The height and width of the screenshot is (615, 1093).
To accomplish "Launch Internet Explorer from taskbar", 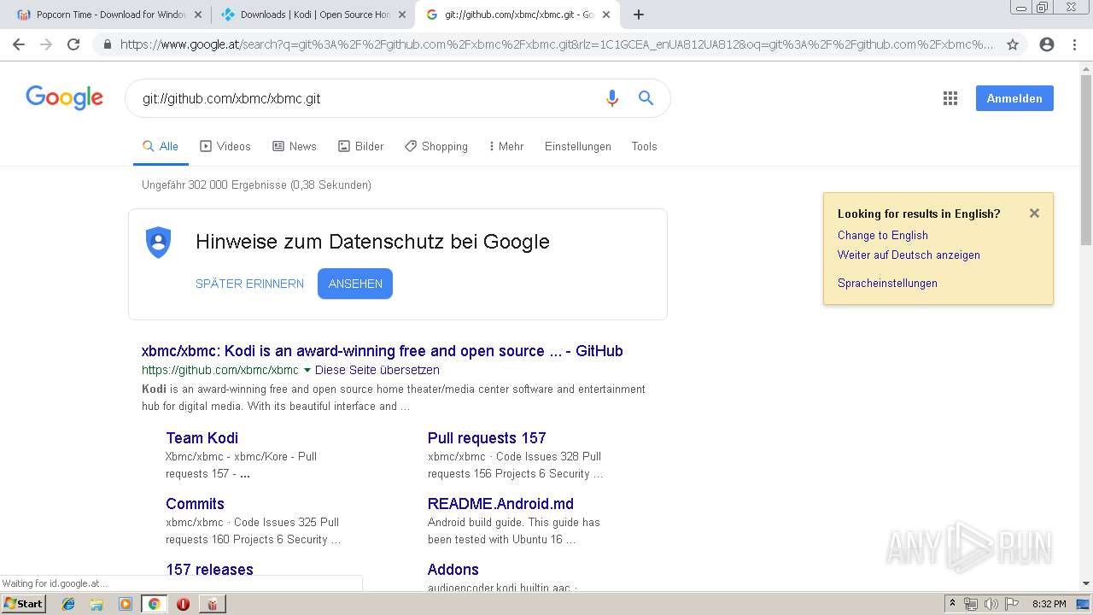I will (68, 604).
